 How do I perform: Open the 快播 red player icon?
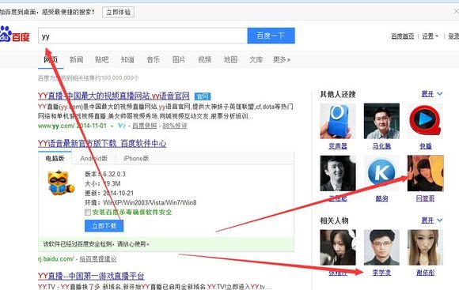[x=425, y=121]
